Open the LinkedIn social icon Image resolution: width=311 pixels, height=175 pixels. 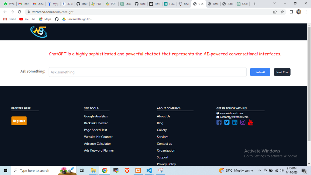tap(235, 122)
